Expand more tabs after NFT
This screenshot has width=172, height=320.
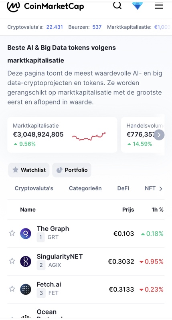tap(161, 189)
